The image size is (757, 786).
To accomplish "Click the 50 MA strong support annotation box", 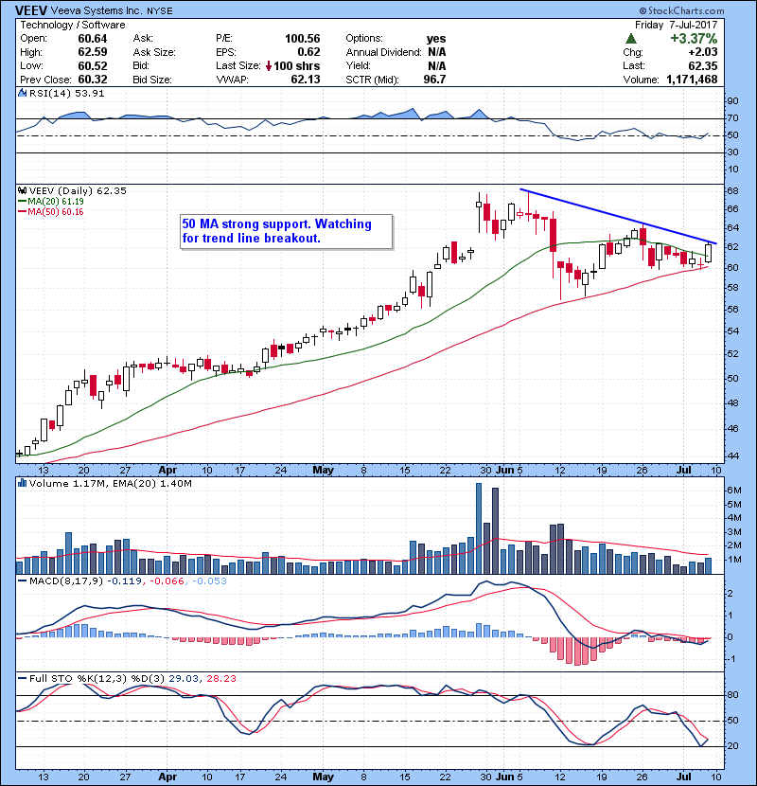I will [x=286, y=232].
